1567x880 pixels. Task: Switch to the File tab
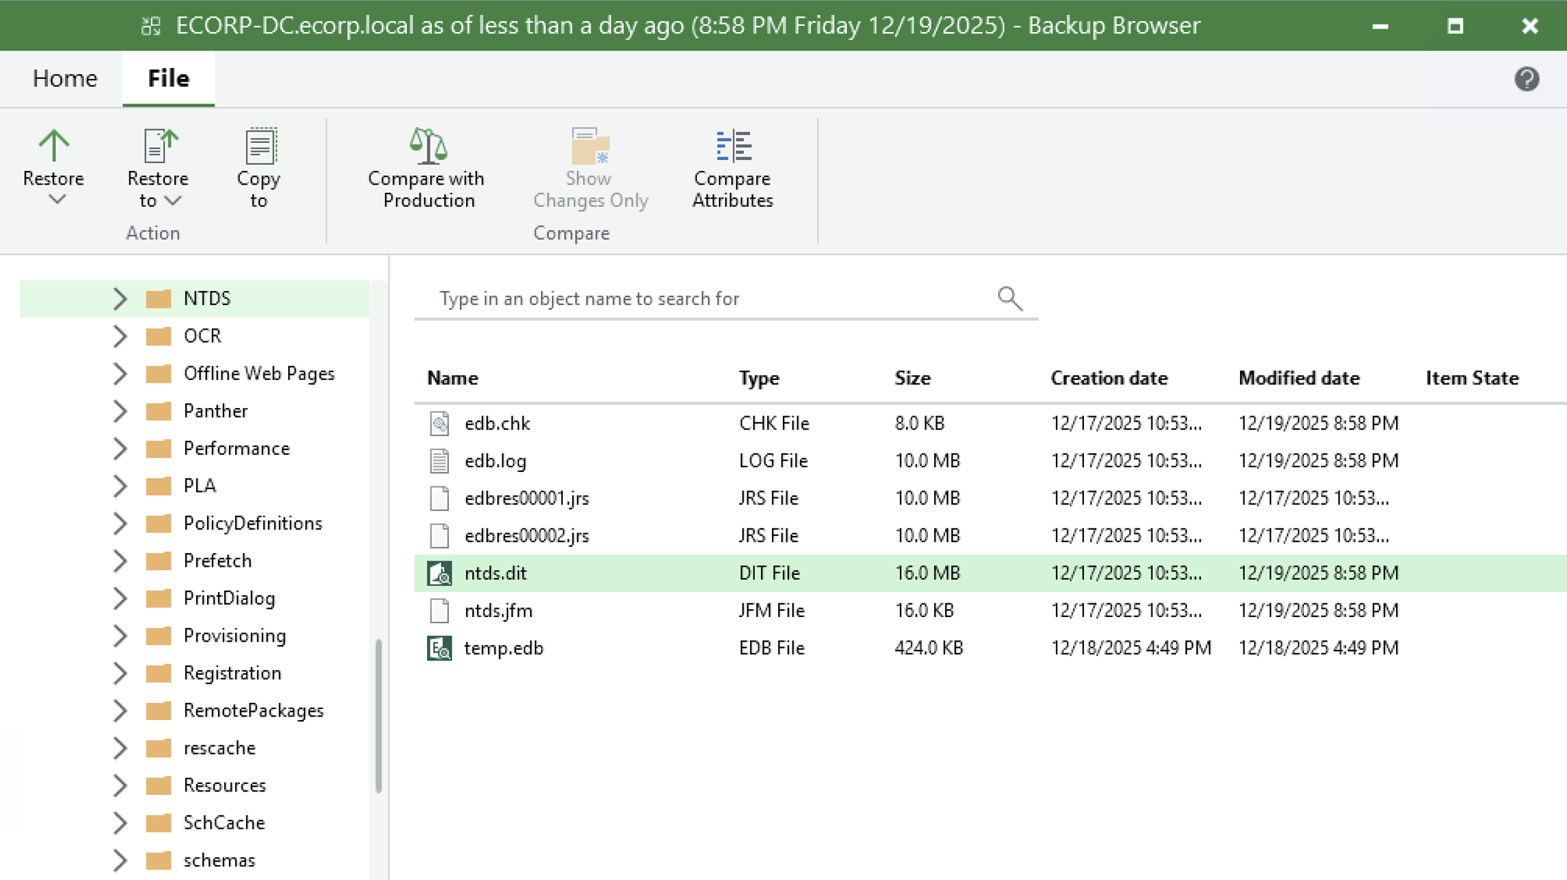click(168, 78)
